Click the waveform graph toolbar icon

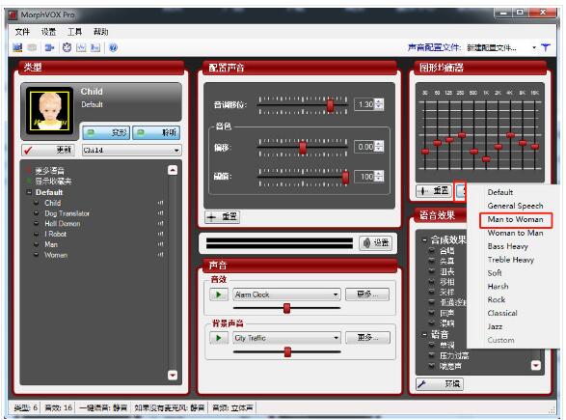coord(81,47)
